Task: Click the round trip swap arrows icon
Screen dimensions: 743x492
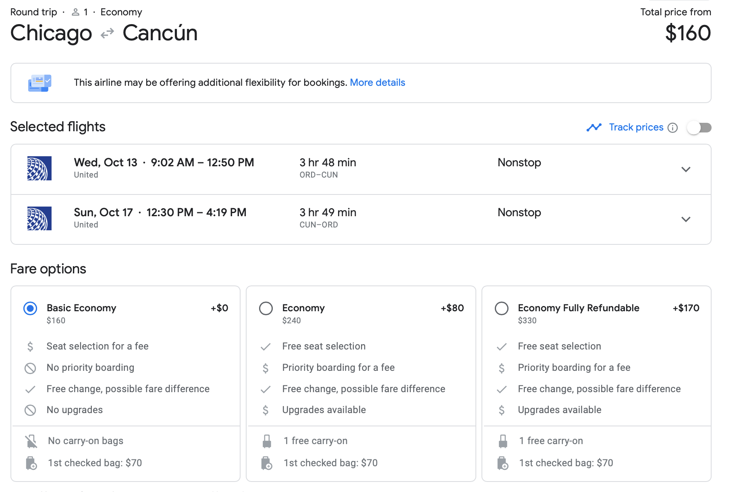Action: [x=107, y=33]
